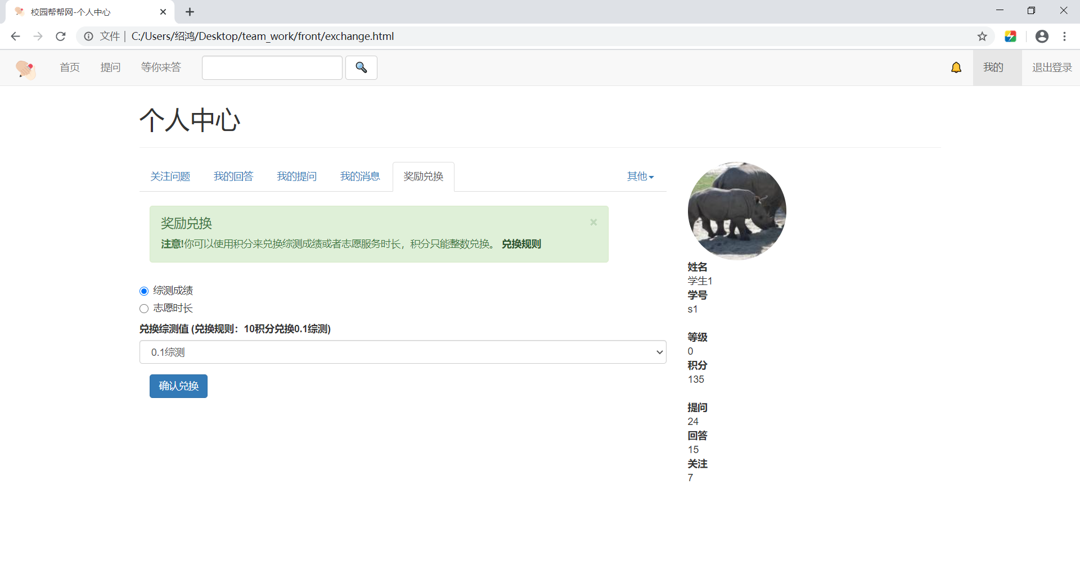Click the student ID value s1
1080x579 pixels.
692,309
